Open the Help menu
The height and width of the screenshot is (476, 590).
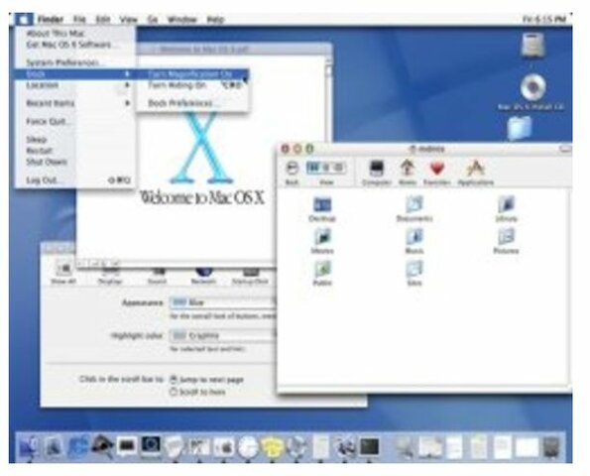pos(215,19)
